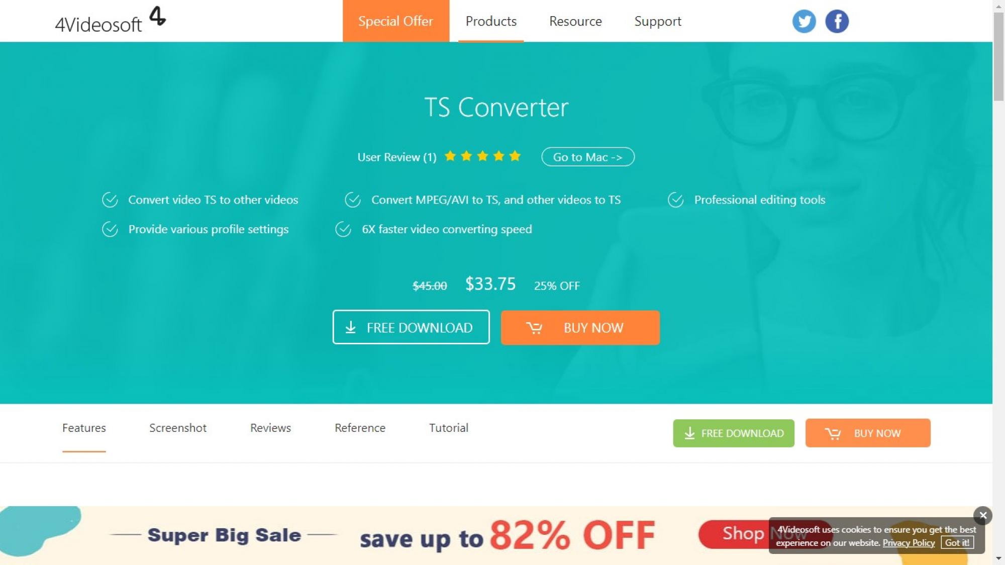Toggle the Convert video TS checkbox feature
This screenshot has height=565, width=1005.
(x=111, y=199)
